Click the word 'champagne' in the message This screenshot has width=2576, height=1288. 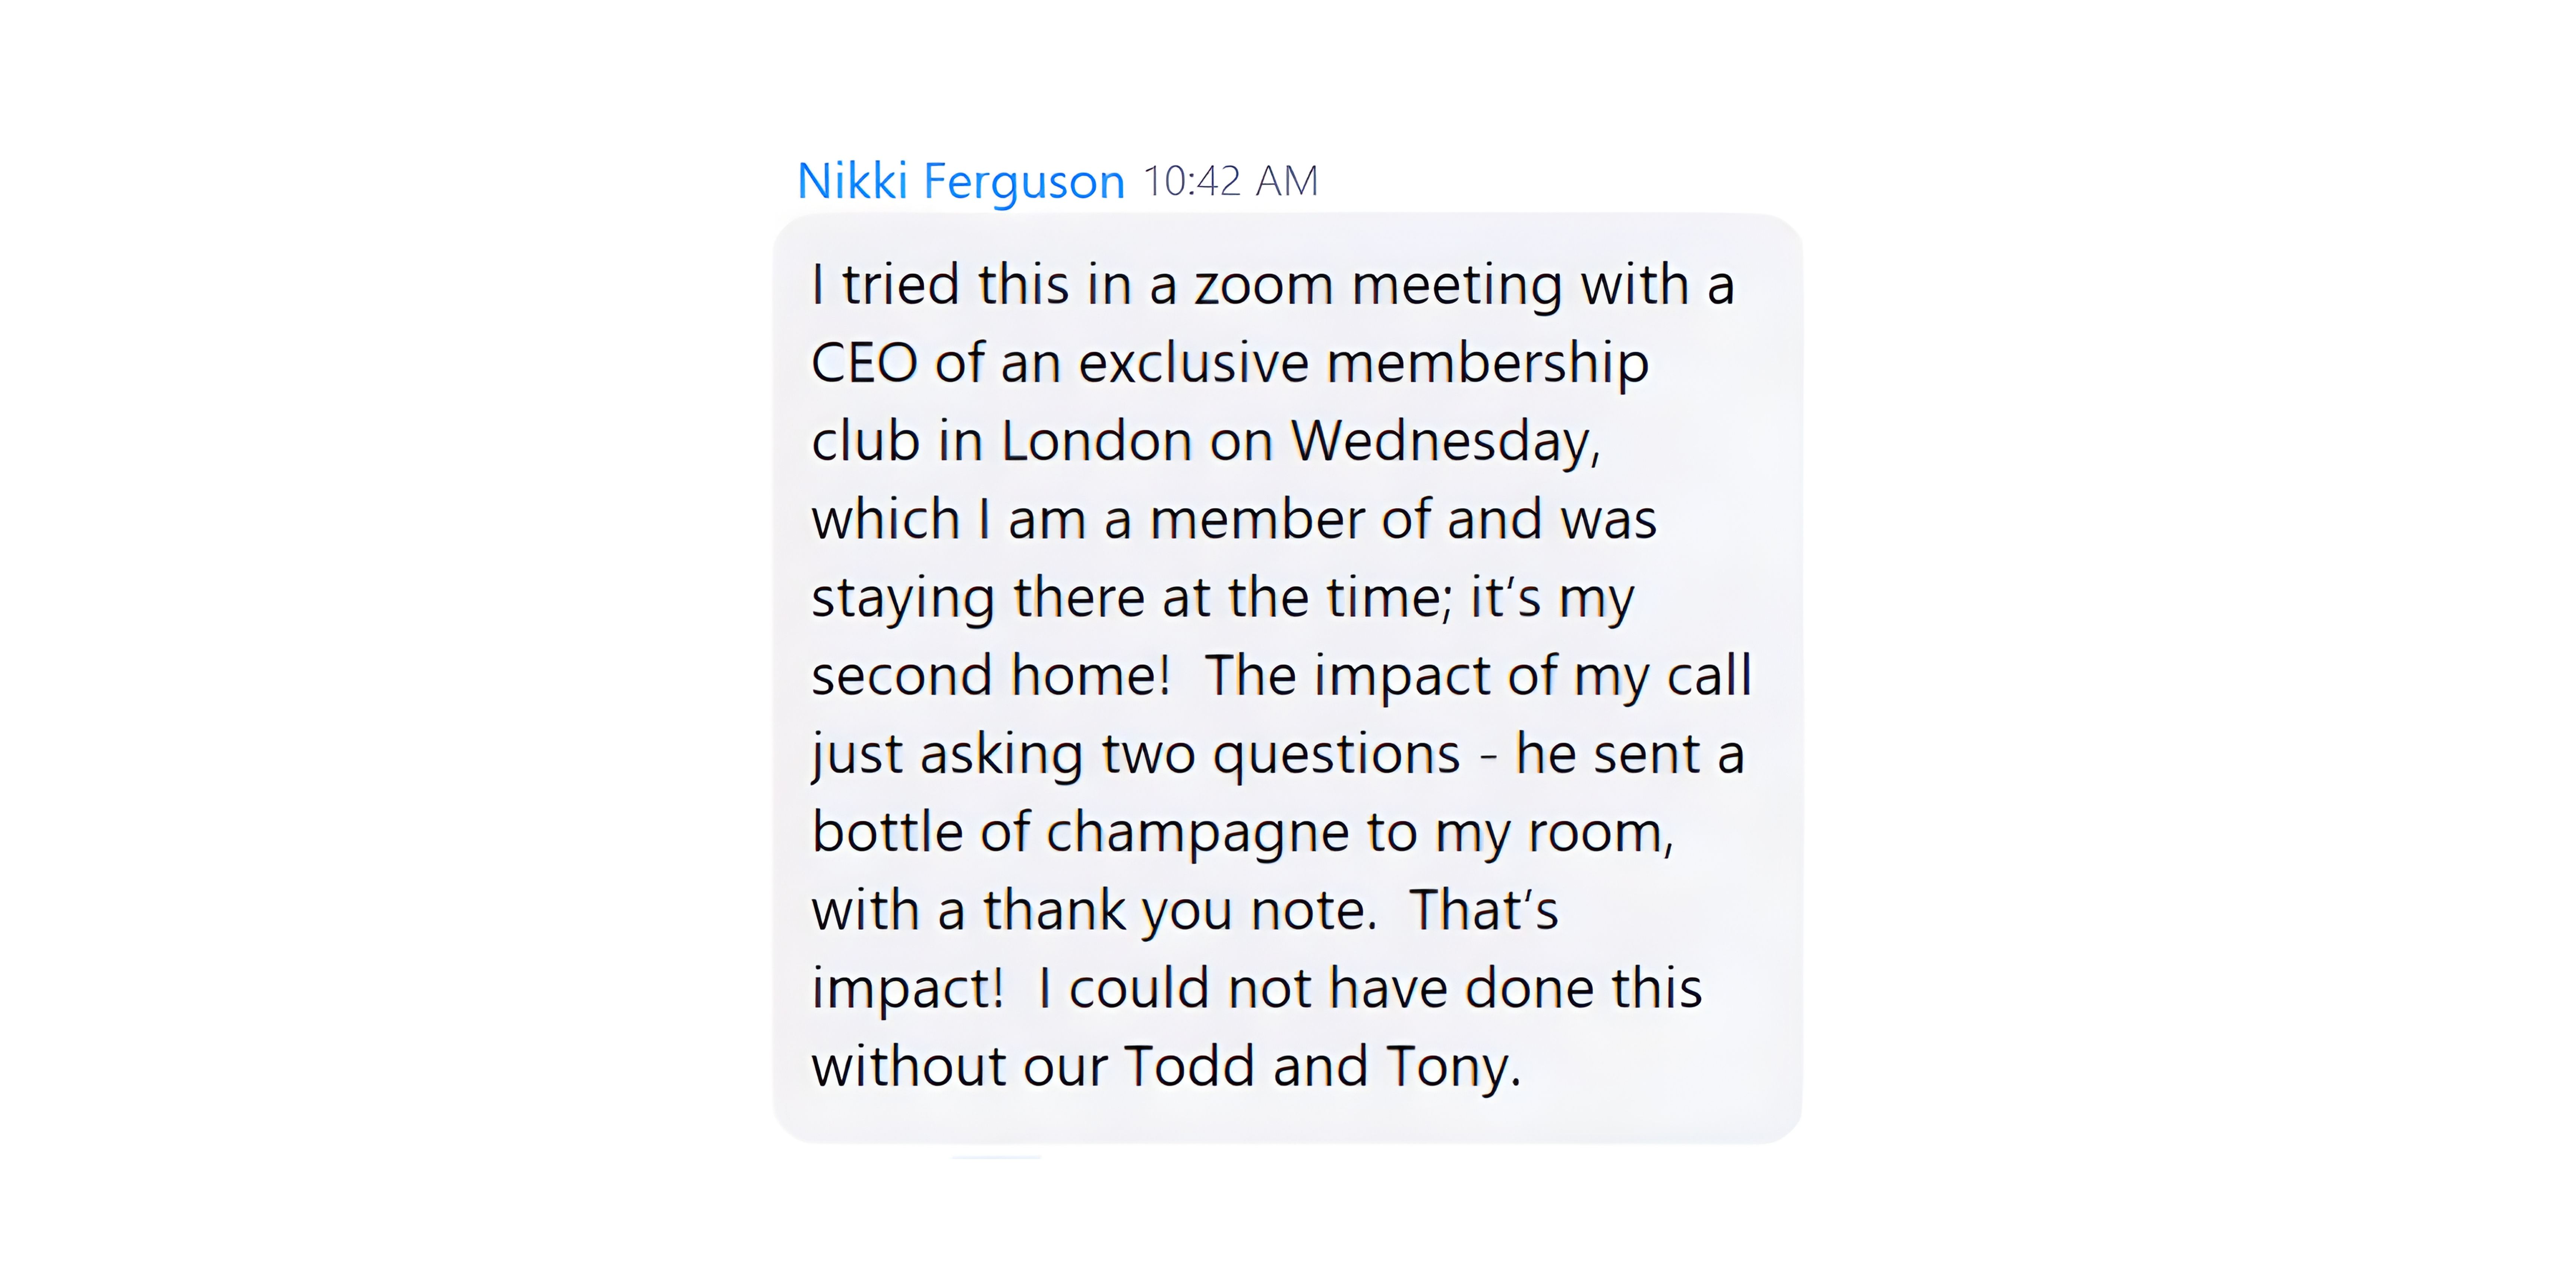point(1197,832)
